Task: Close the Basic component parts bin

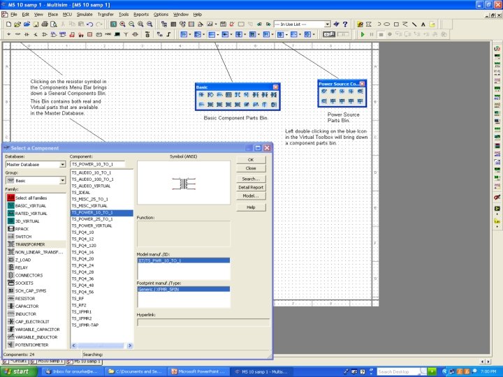Action: click(x=275, y=87)
